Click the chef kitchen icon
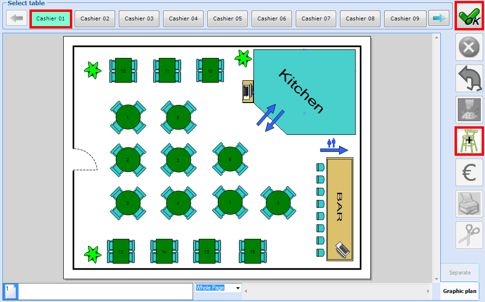This screenshot has width=485, height=302. click(x=469, y=110)
